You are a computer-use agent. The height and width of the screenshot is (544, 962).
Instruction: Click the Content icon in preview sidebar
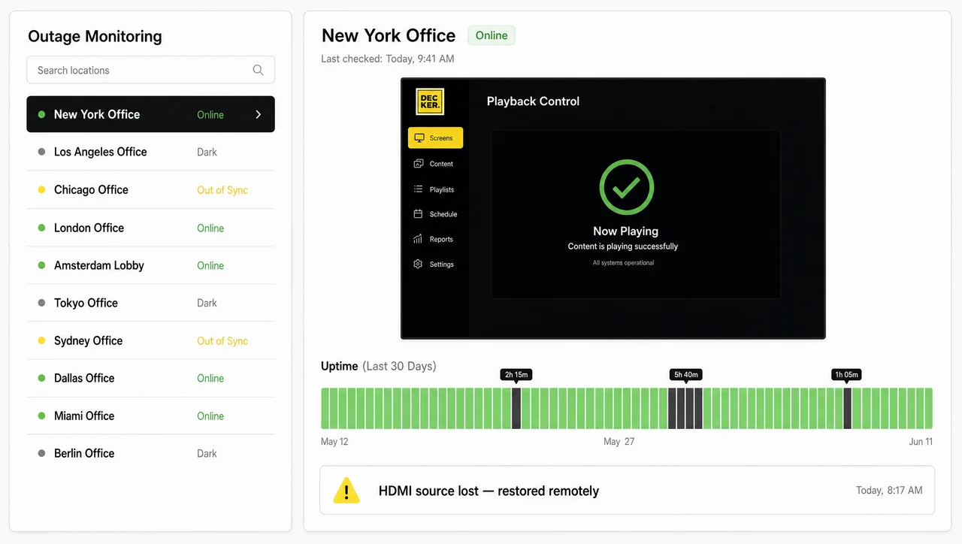419,164
